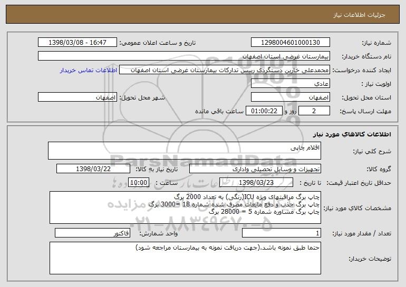
Task: Open the اطلاعات تماس خریدار link
Action: 89,70
